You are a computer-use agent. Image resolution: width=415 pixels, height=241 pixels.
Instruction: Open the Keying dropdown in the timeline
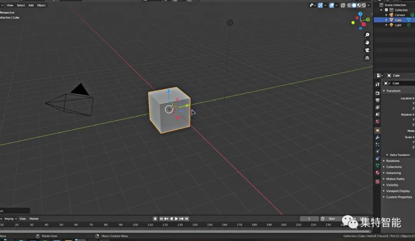point(11,218)
